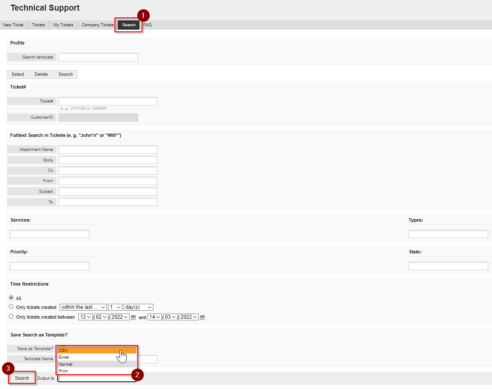Click the bottom Search button

pos(22,378)
